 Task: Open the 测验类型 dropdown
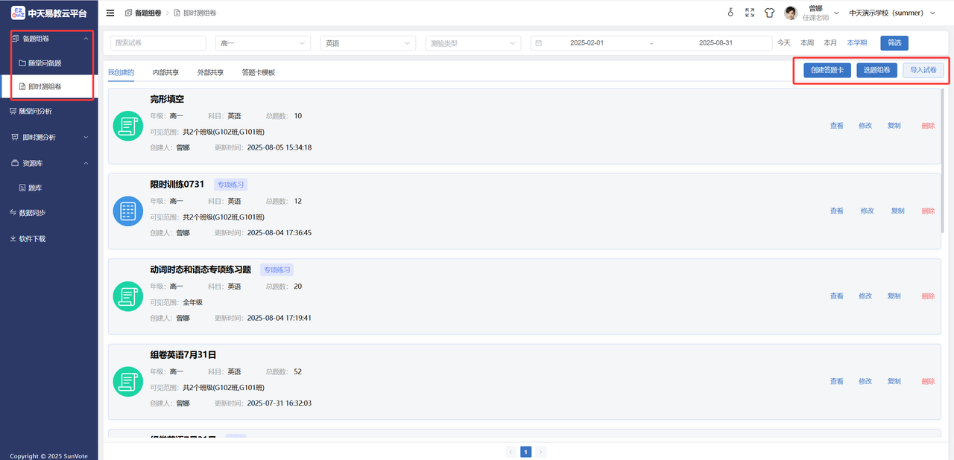(473, 43)
